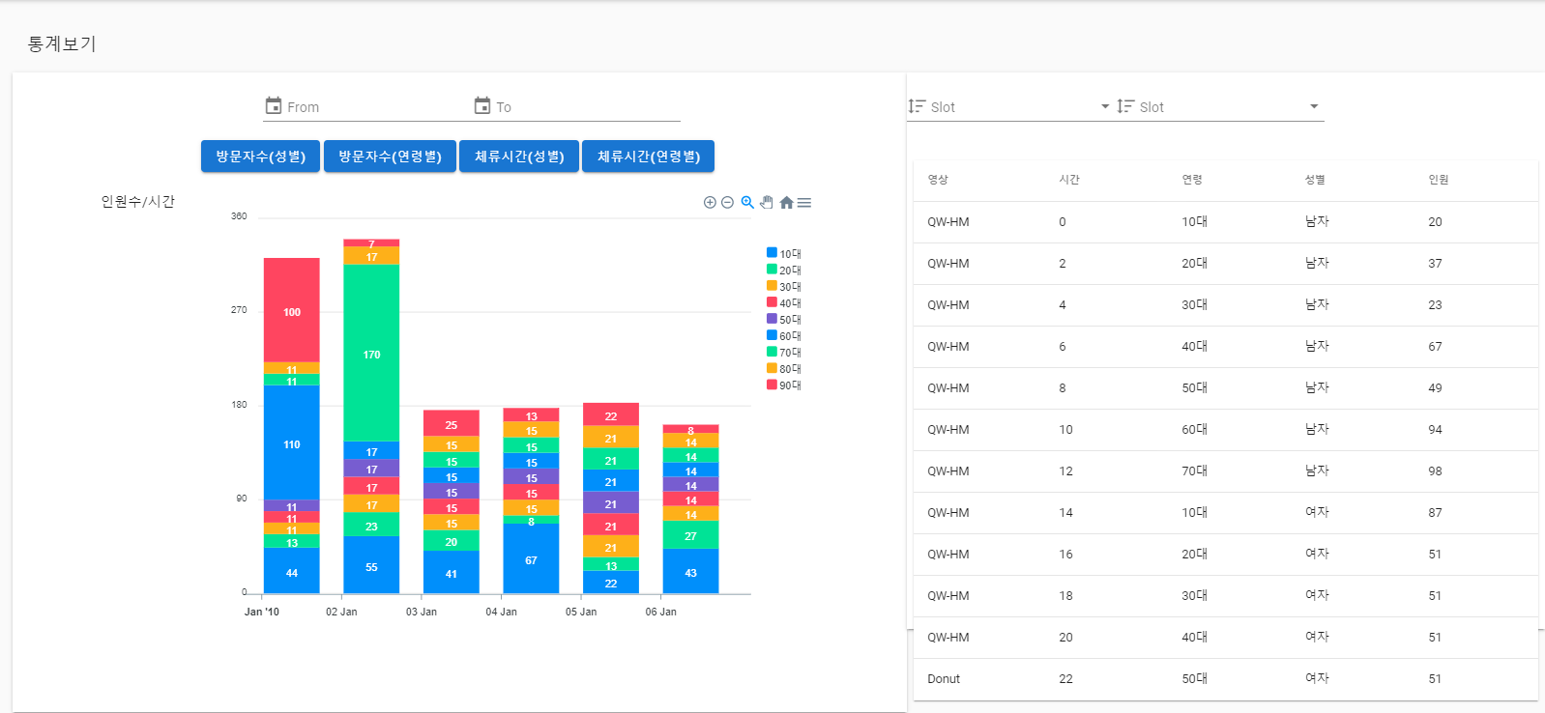Toggle the 20대 legend series
This screenshot has height=713, width=1545.
[784, 270]
